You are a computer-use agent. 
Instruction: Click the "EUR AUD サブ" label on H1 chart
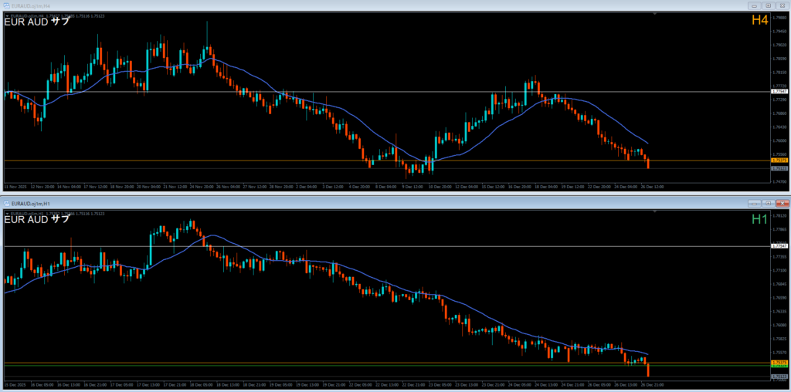pyautogui.click(x=37, y=220)
